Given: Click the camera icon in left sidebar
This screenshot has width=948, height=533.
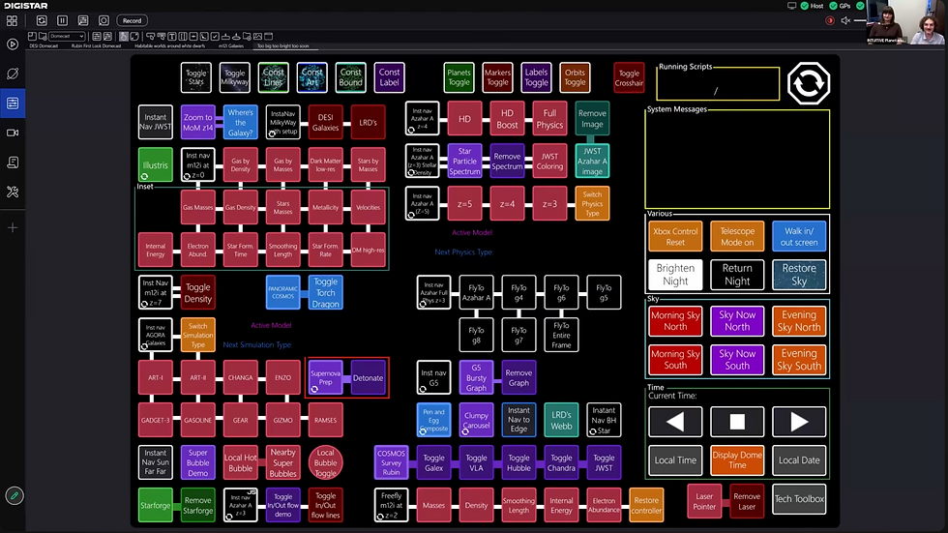Looking at the screenshot, I should pyautogui.click(x=12, y=133).
